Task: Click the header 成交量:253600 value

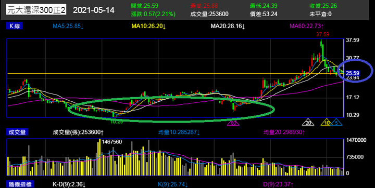Action: click(209, 14)
